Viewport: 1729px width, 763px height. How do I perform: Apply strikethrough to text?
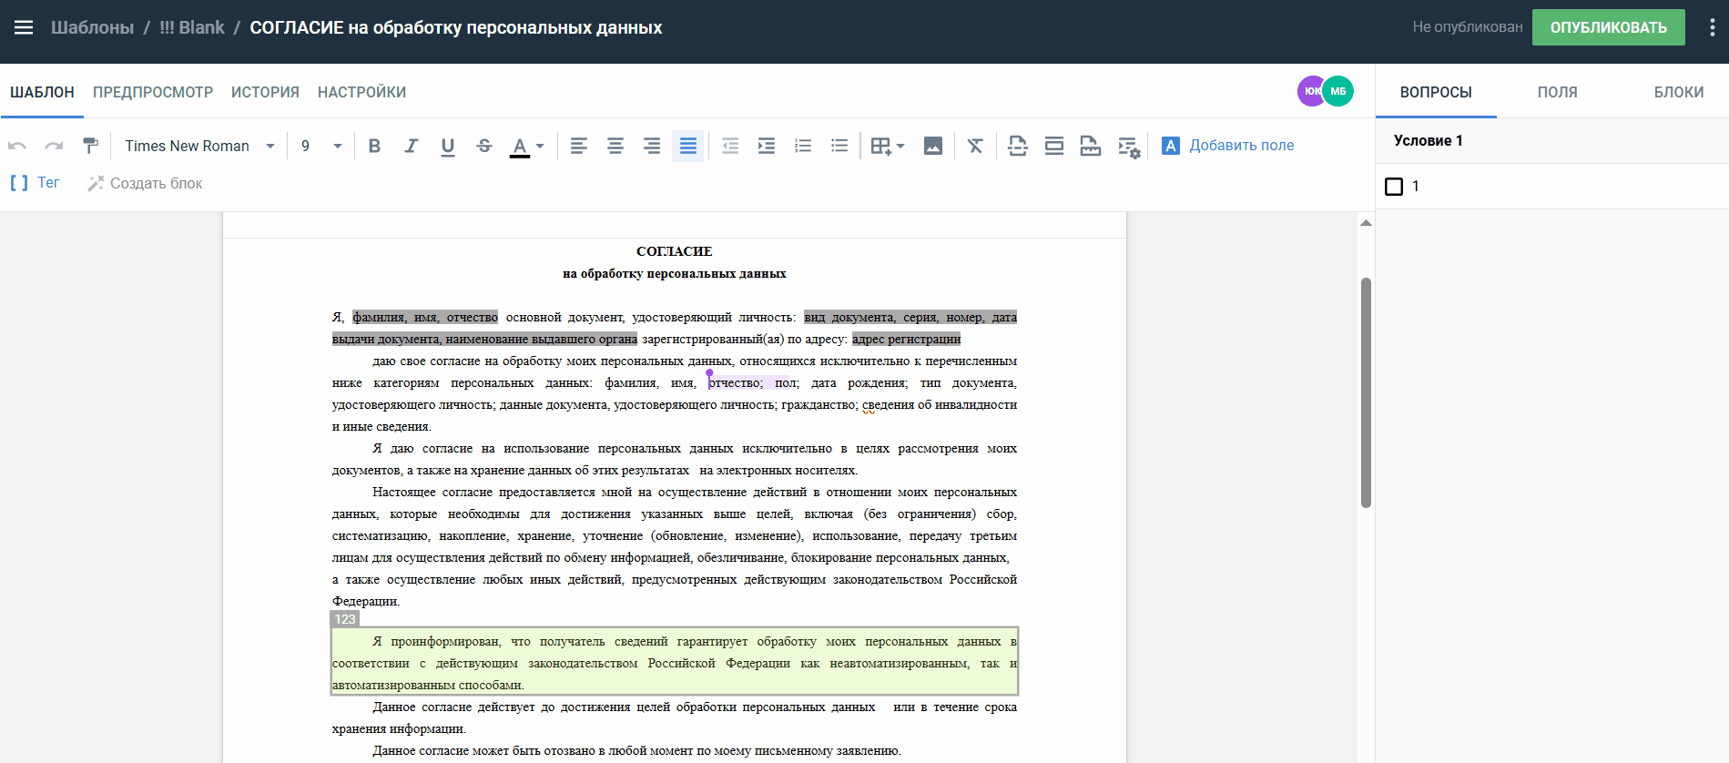pos(484,146)
